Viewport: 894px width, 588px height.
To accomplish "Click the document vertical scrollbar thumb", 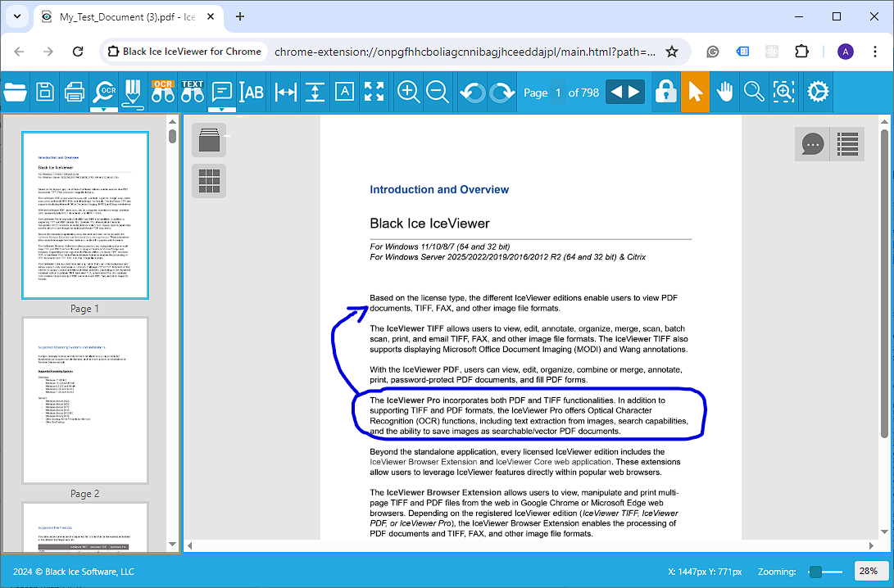I will click(884, 283).
